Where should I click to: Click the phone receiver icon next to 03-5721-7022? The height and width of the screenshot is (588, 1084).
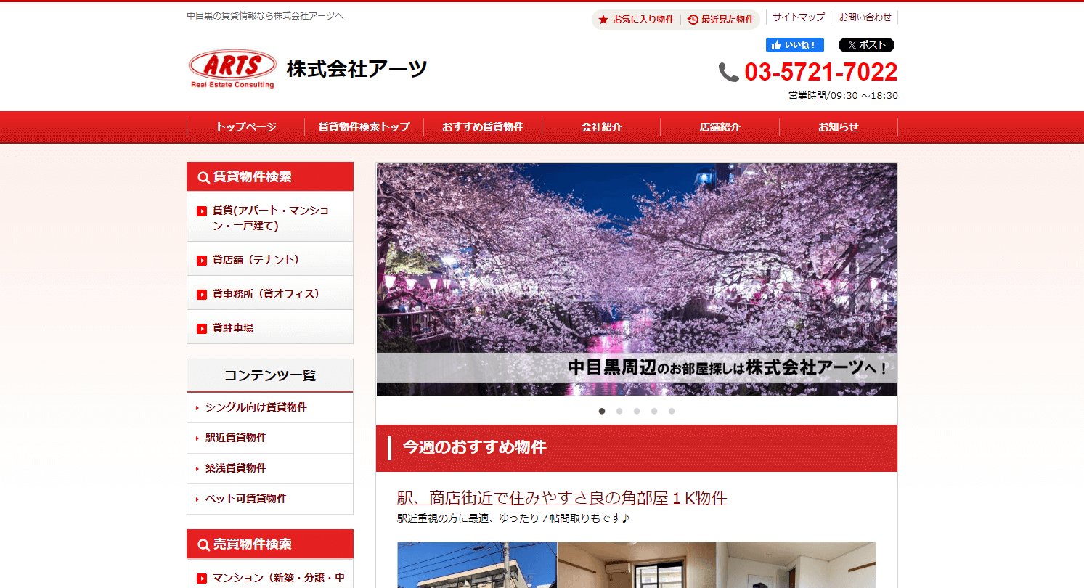[726, 71]
